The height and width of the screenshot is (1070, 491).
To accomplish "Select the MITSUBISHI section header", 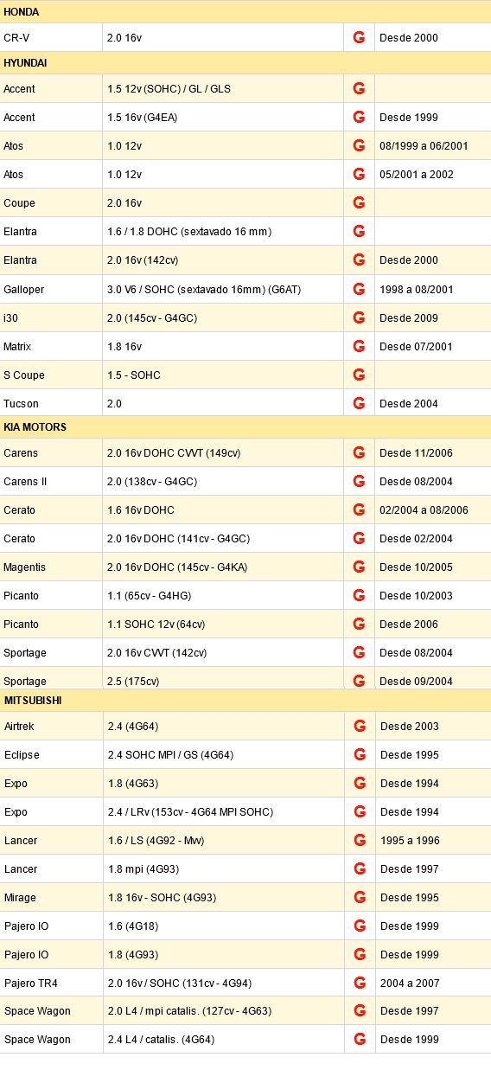I will [x=245, y=701].
